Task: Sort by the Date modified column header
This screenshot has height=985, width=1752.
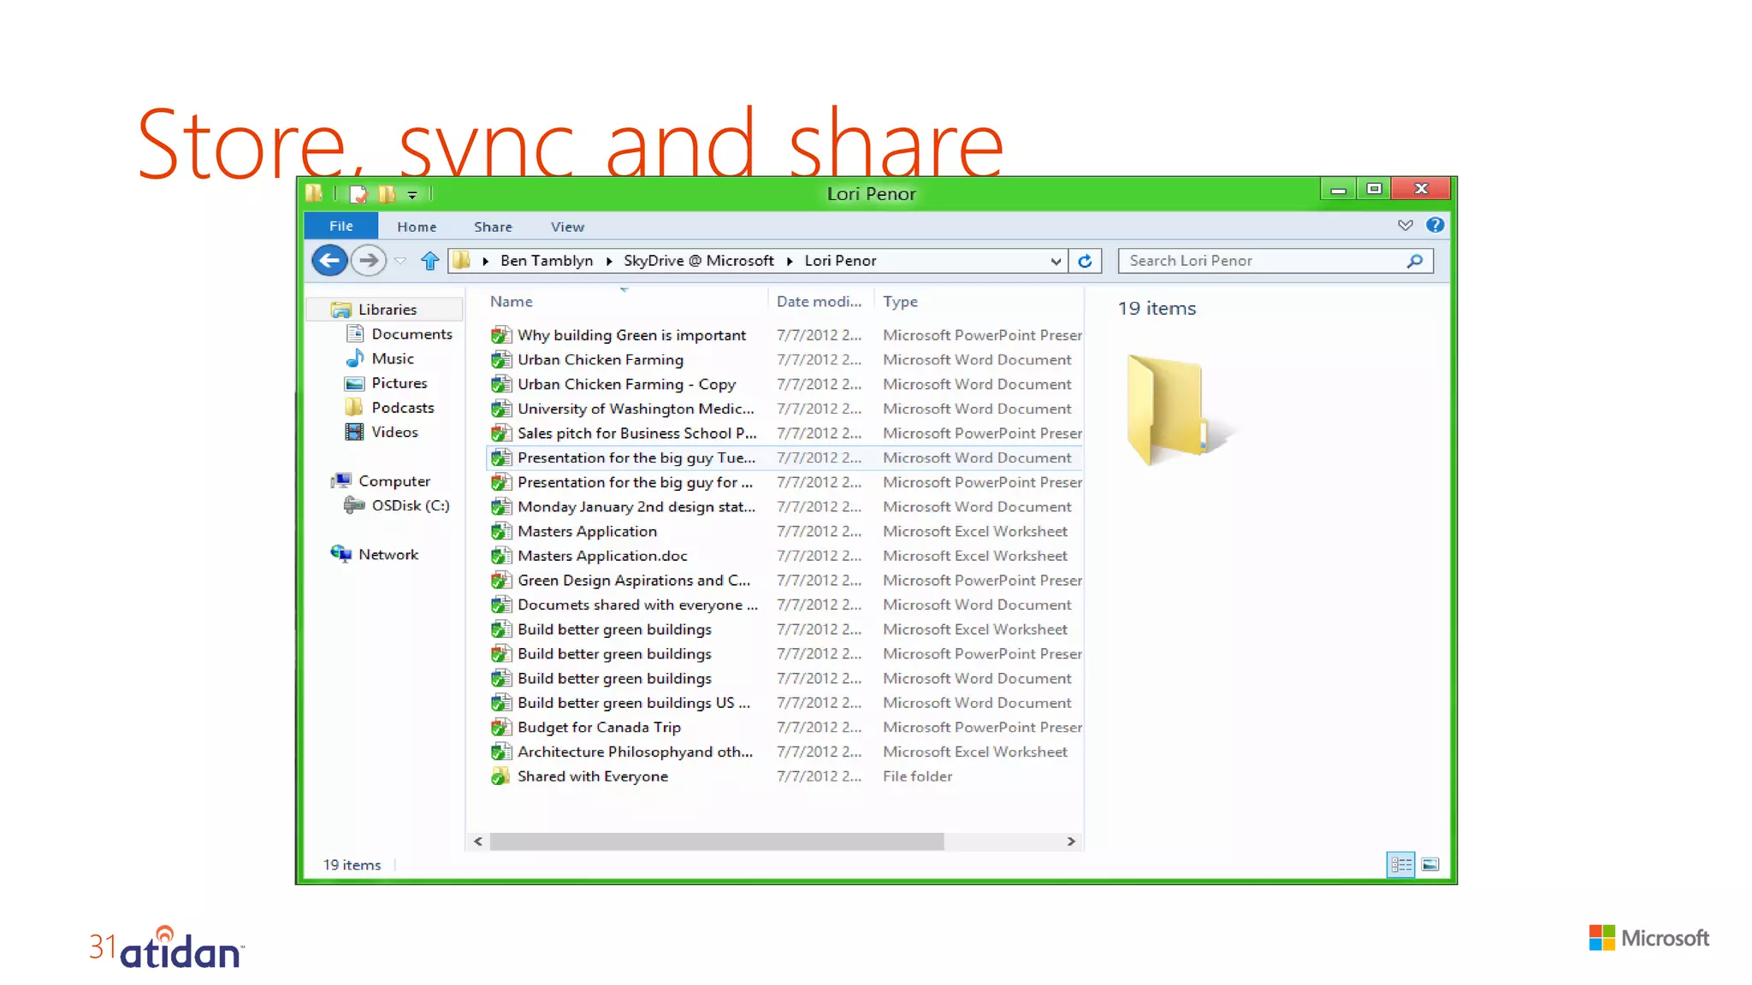Action: click(x=819, y=301)
